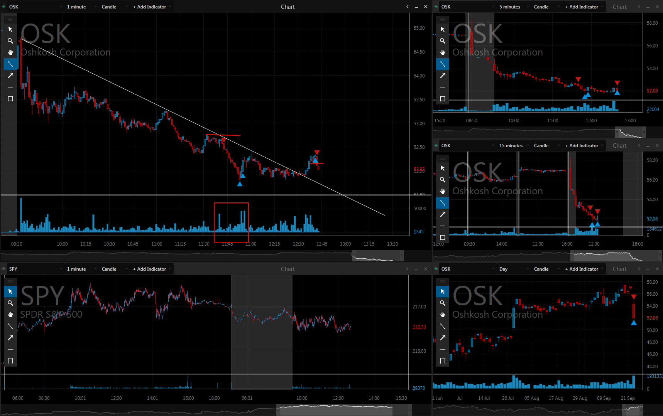Click collapse arrow on OSK 1-minute chart header

[x=407, y=7]
